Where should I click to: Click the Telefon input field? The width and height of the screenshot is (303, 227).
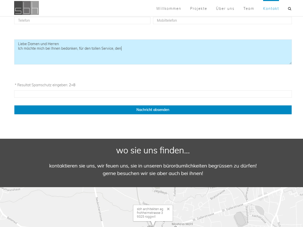pos(82,20)
